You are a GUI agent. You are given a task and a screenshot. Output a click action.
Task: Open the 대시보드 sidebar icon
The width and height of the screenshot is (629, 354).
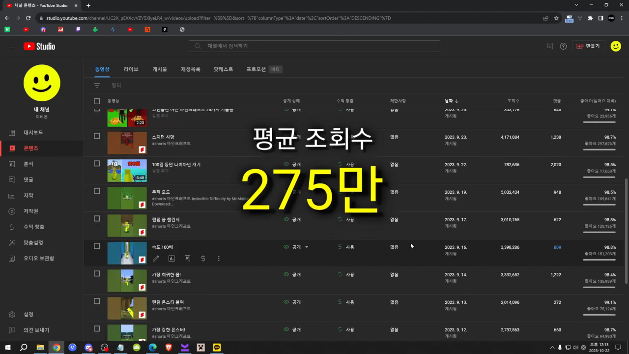[x=12, y=132]
